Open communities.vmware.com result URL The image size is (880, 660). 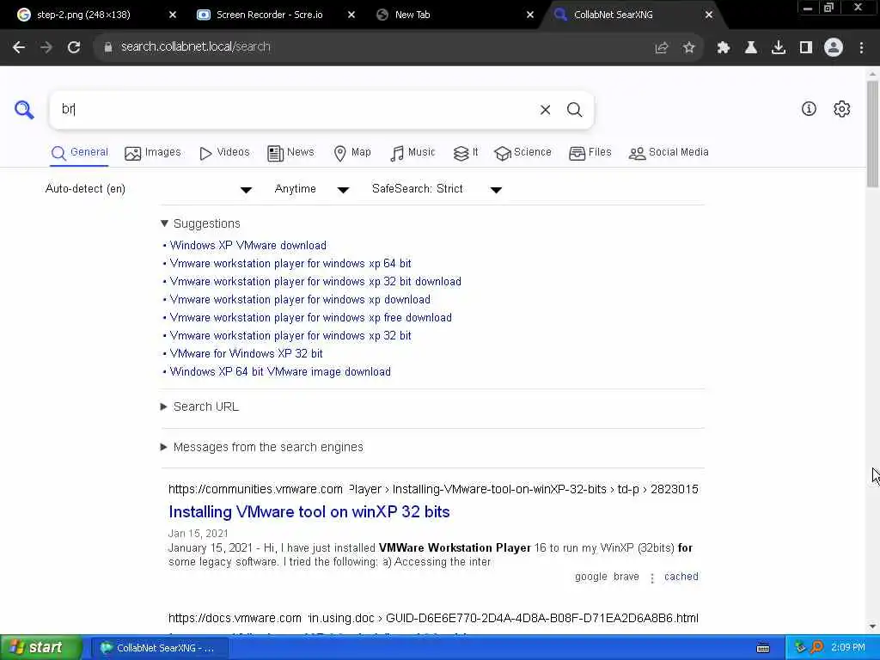tap(433, 489)
